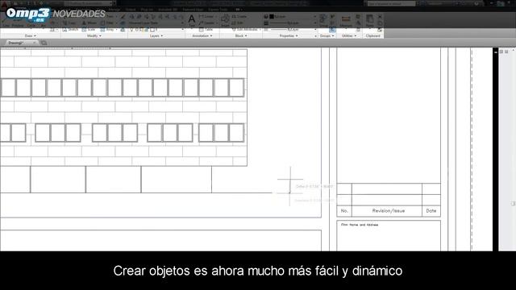Open the Manage ribbon tab

tap(114, 10)
